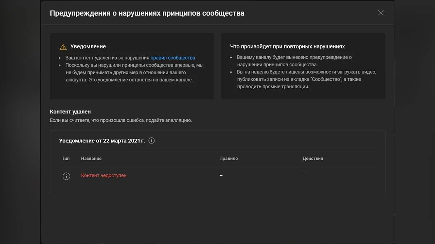
Task: Click the "Действия" column header
Action: tap(312, 158)
